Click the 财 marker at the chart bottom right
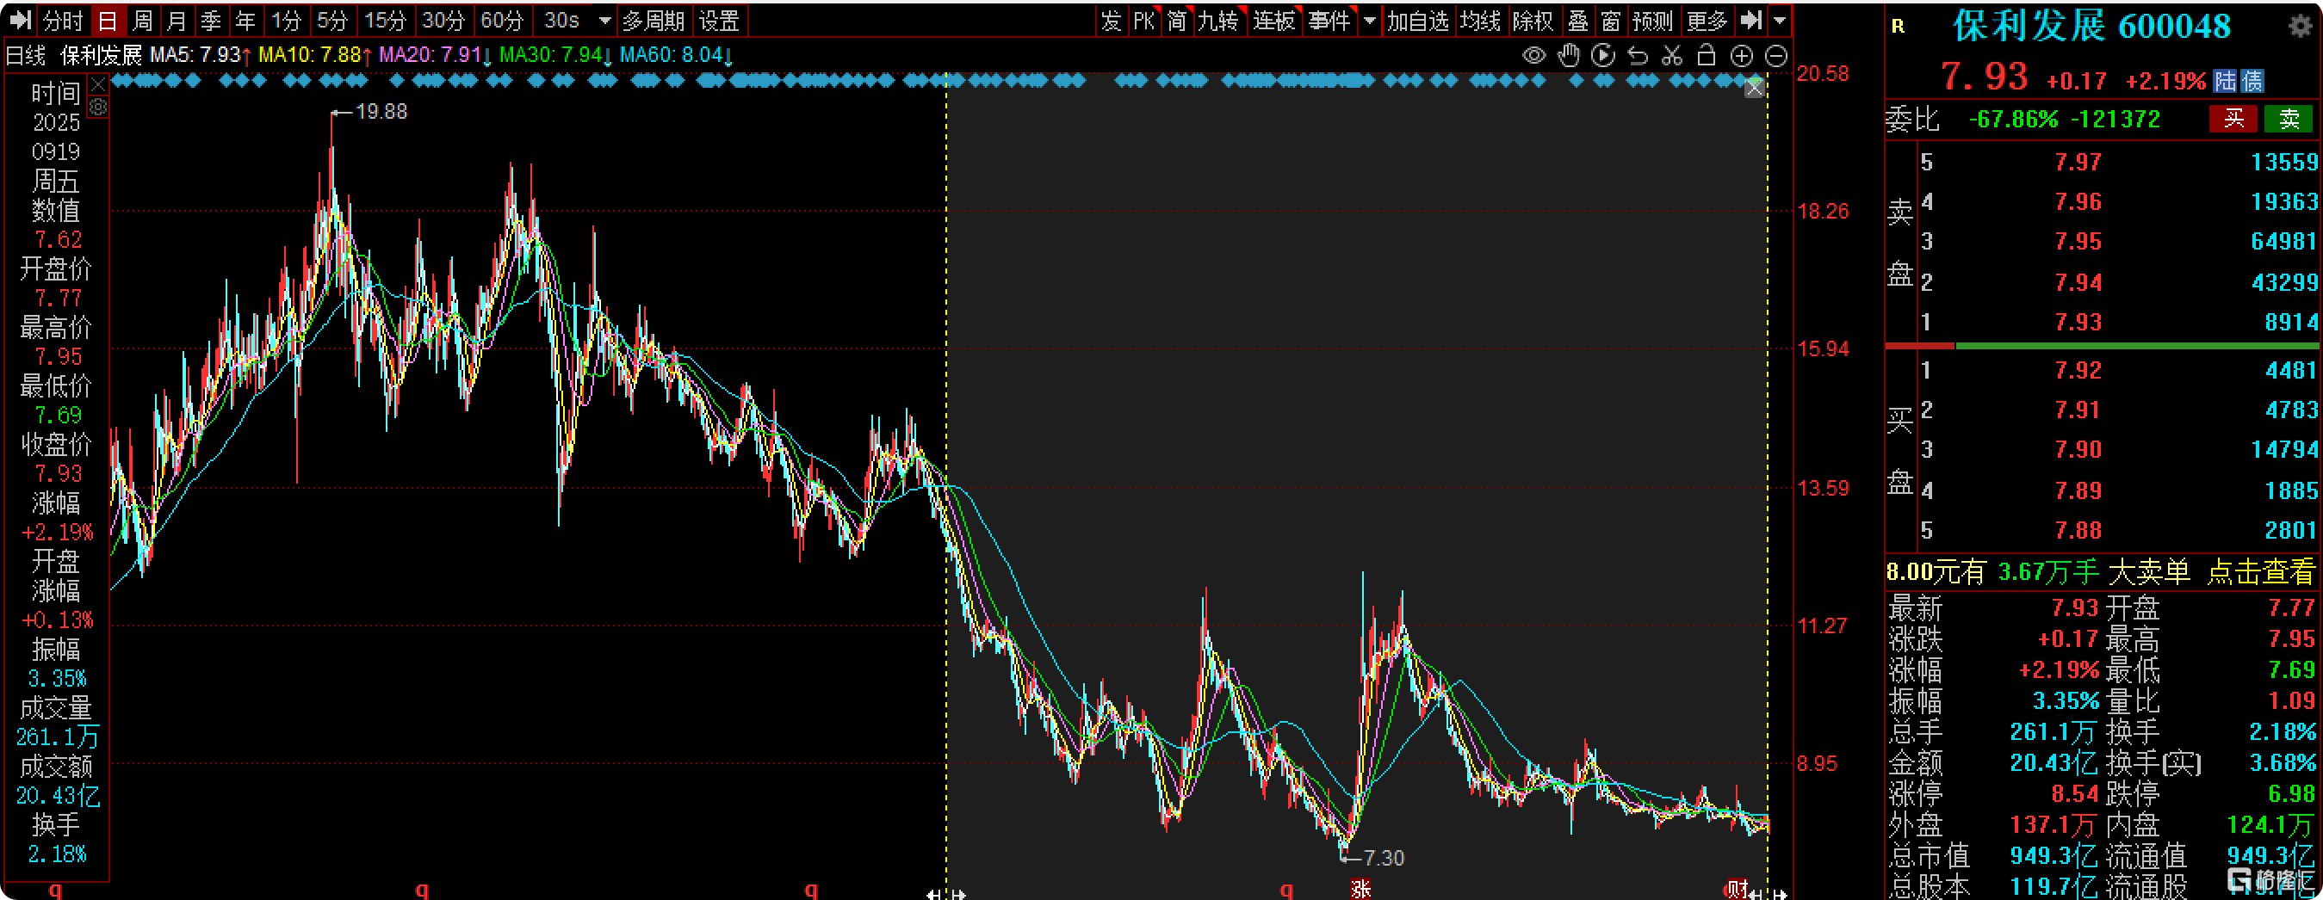Screen dimensions: 2323x900 click(x=1736, y=888)
